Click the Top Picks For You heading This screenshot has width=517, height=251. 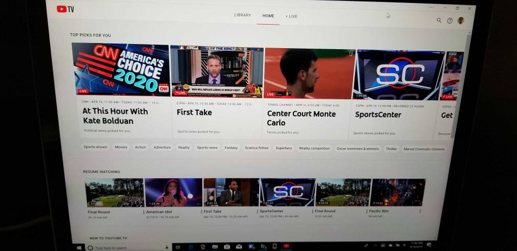tap(90, 35)
